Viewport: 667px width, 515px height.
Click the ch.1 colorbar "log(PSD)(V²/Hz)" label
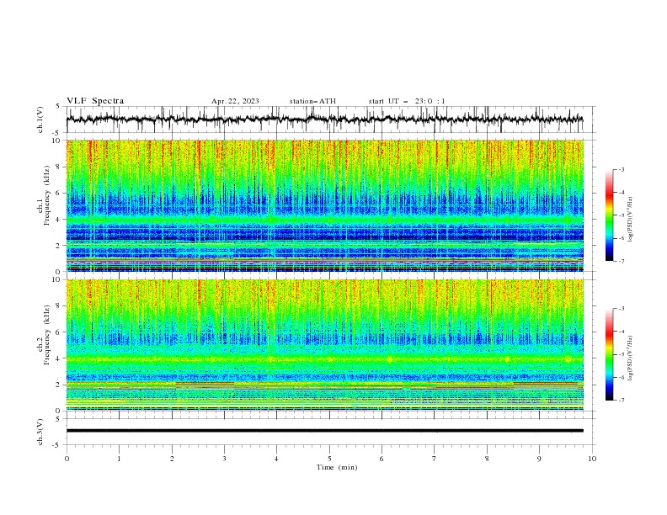631,220
